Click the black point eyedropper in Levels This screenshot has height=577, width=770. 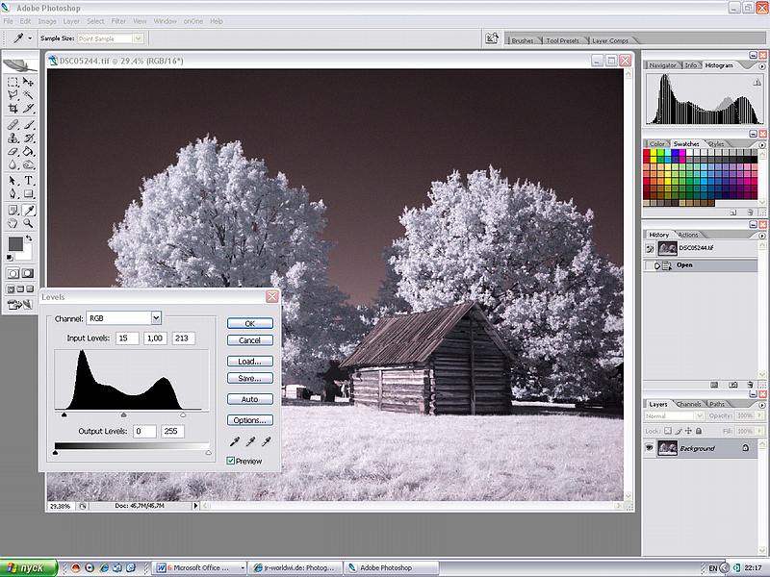pos(234,441)
